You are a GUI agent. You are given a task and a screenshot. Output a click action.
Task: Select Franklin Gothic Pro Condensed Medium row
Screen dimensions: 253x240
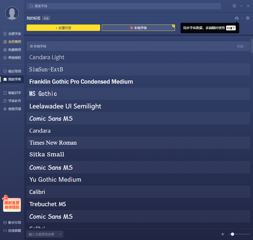[x=138, y=82]
